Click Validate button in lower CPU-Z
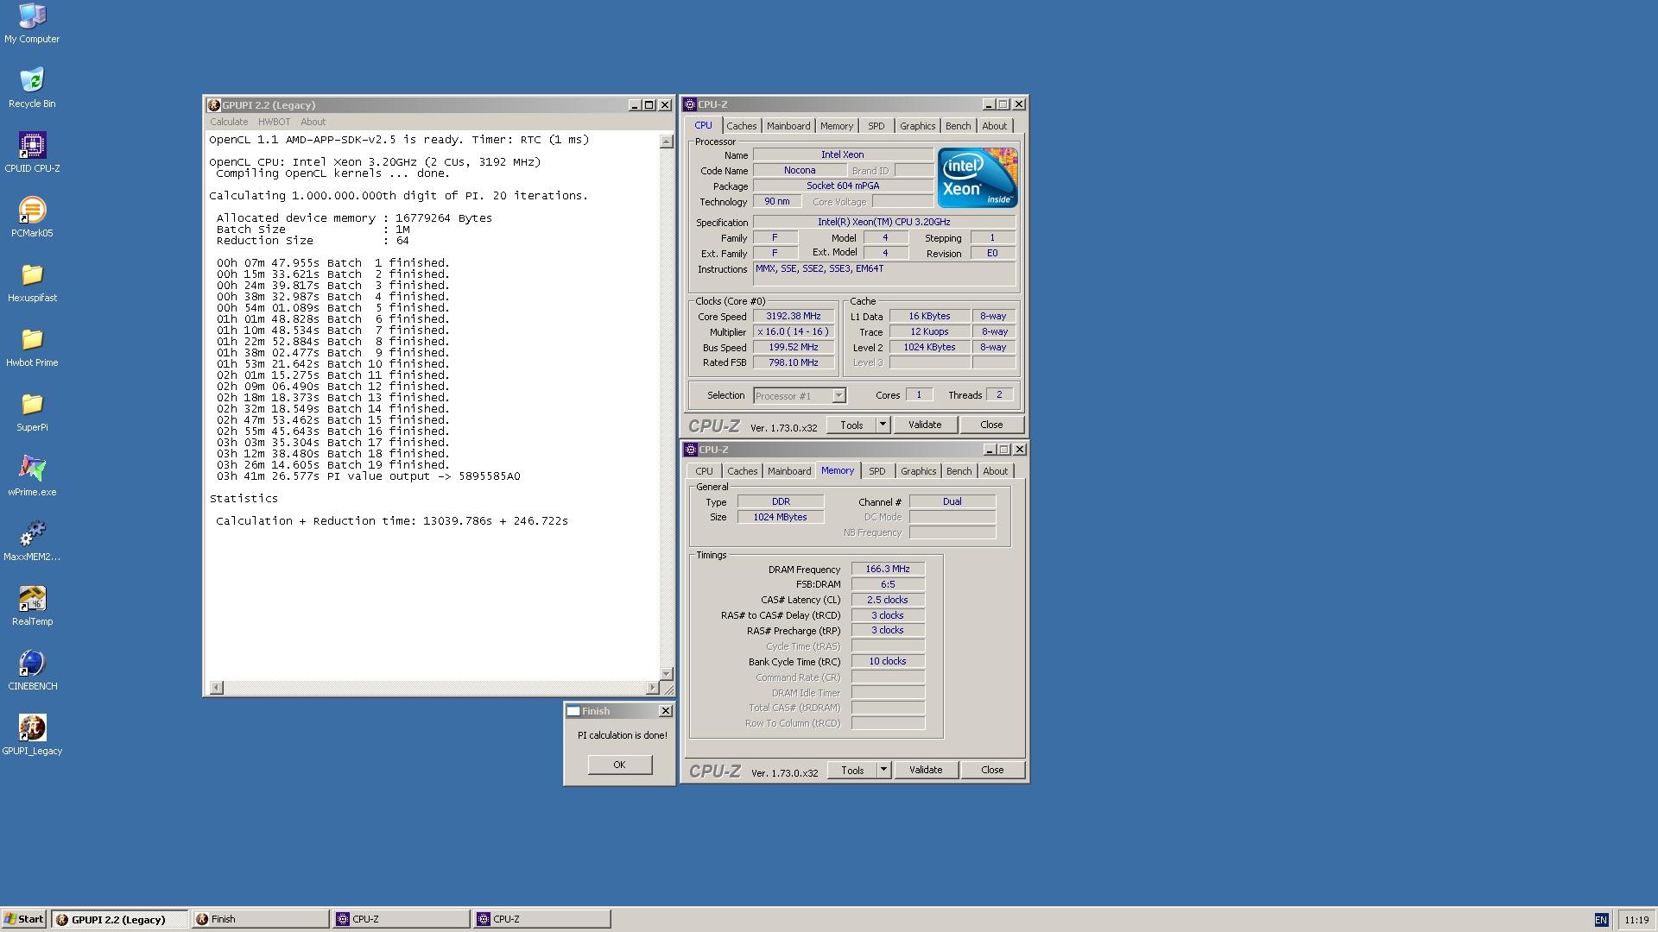The image size is (1658, 932). point(926,770)
